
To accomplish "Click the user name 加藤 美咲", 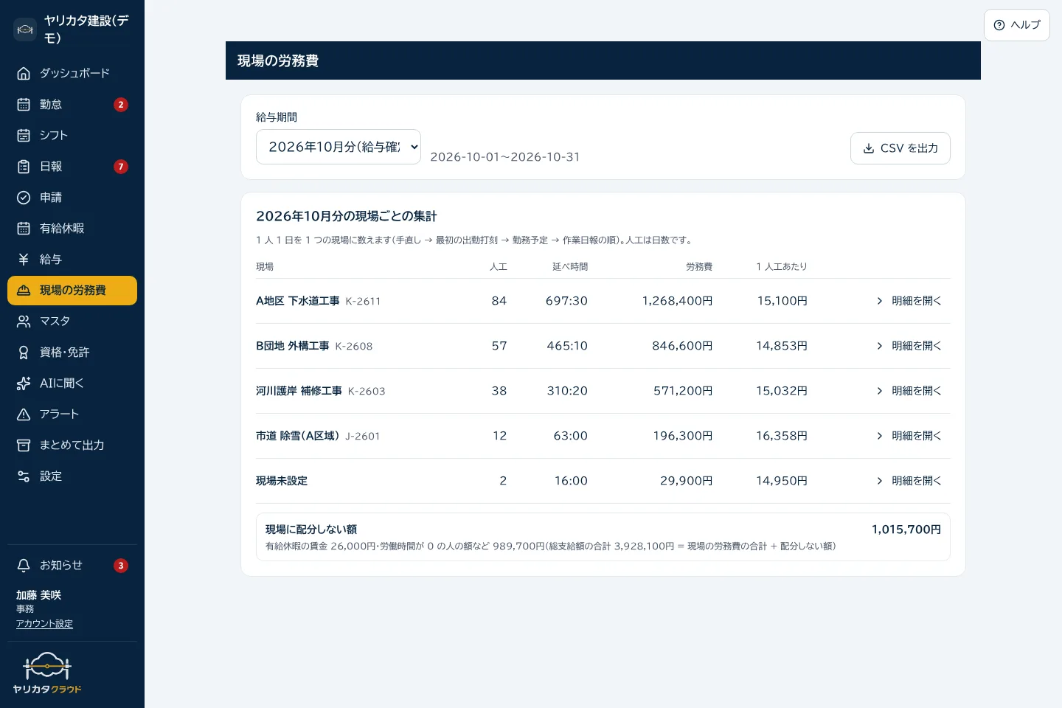I will 38,595.
